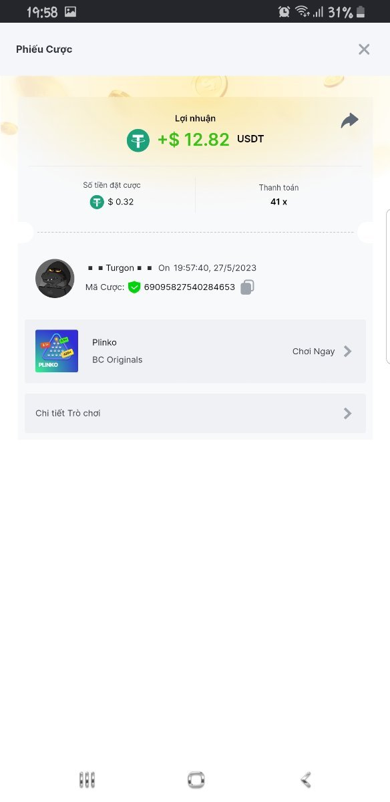The width and height of the screenshot is (390, 802).
Task: Tap the Android home button
Action: pyautogui.click(x=196, y=779)
